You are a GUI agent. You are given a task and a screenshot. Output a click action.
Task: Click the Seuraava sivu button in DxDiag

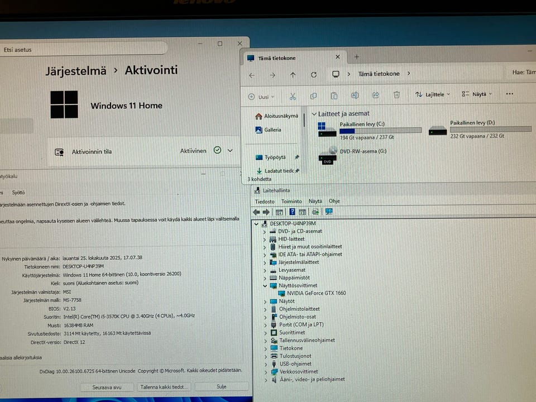[107, 387]
